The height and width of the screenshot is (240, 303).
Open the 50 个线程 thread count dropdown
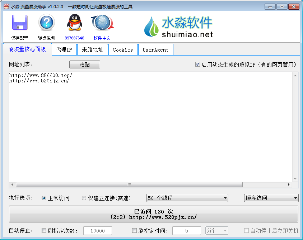187,198
